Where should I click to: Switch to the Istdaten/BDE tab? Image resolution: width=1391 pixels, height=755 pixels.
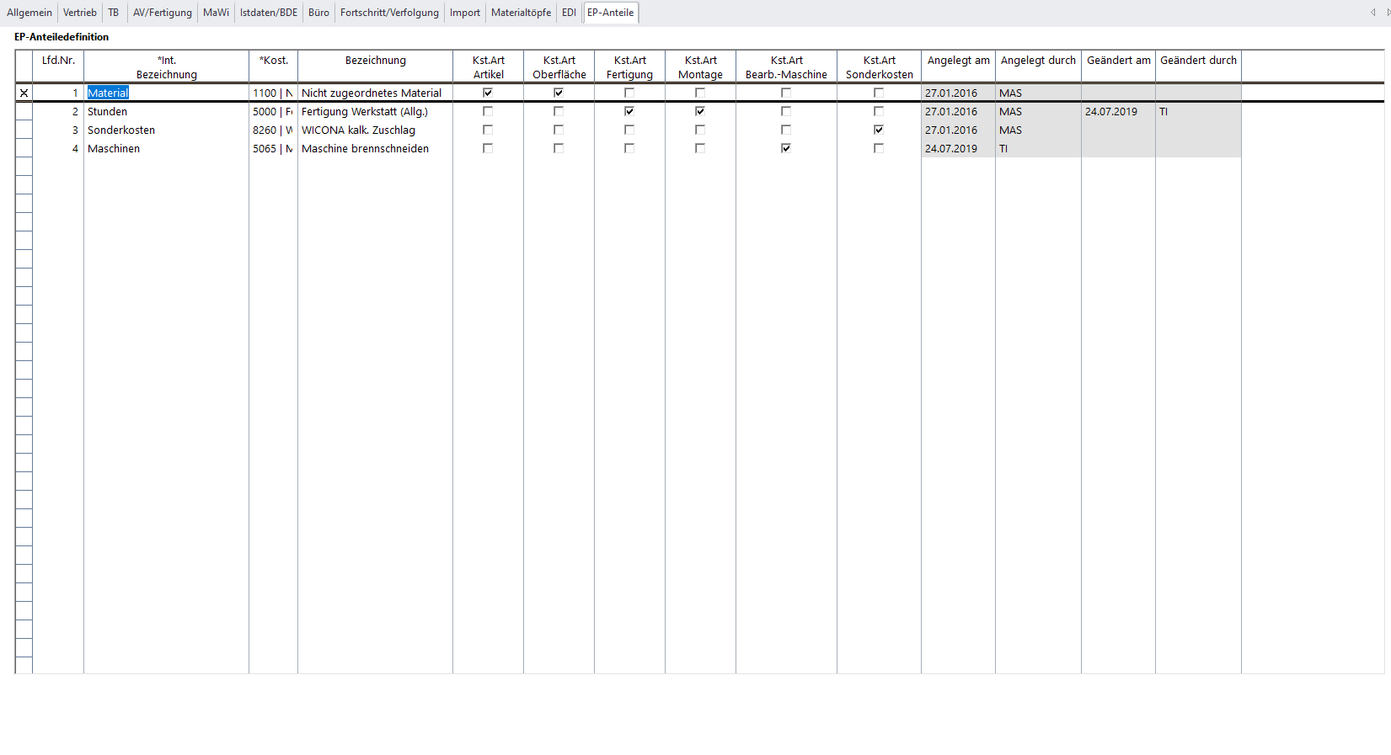(269, 13)
